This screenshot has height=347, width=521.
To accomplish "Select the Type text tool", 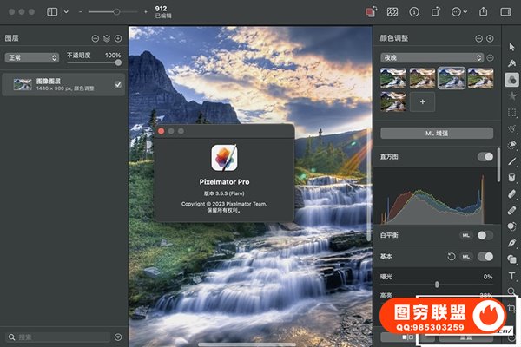I will 512,276.
